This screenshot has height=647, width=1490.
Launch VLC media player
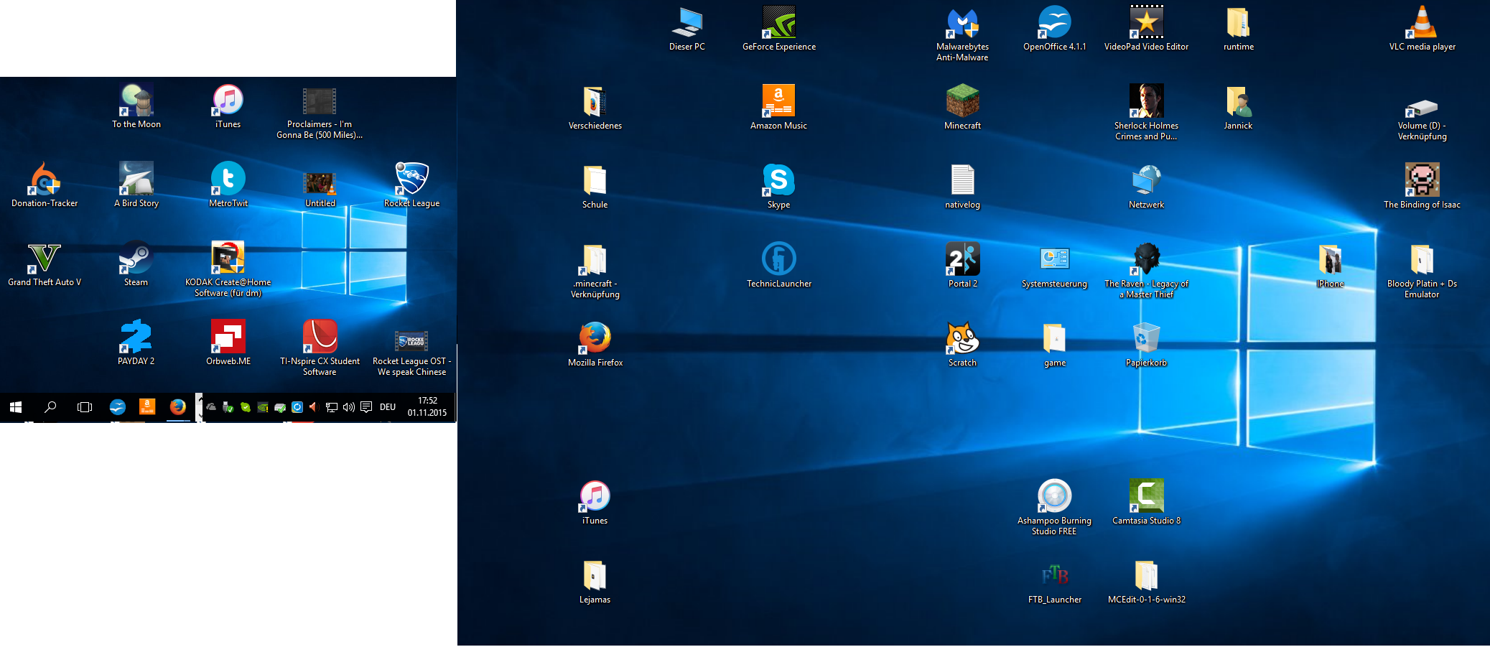pyautogui.click(x=1422, y=29)
